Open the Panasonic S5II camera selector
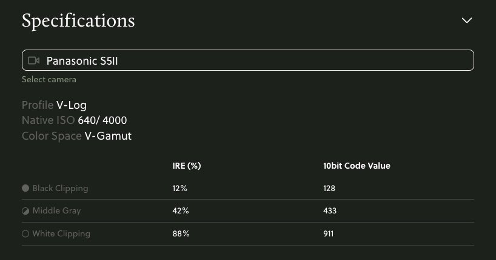 click(x=247, y=60)
